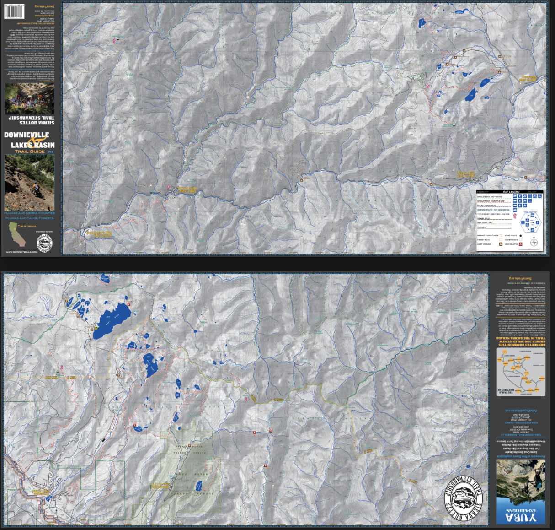
Task: Click the Plumas and Tahoe Forests text
Action: (x=29, y=218)
